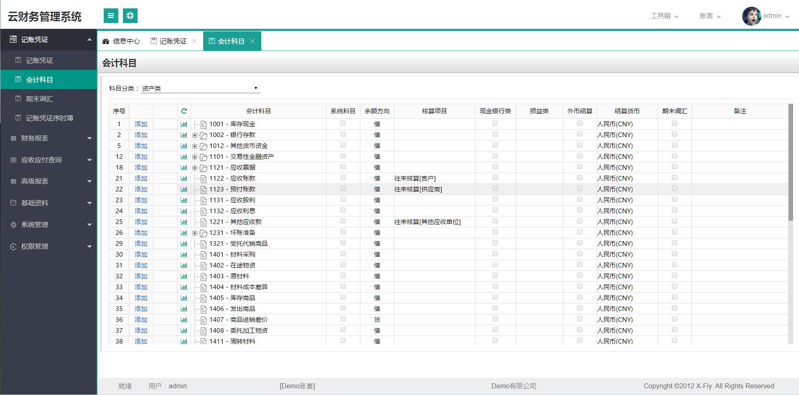Screen dimensions: 799x395
Task: Click the 高级报表 icon in sidebar
Action: (13, 181)
